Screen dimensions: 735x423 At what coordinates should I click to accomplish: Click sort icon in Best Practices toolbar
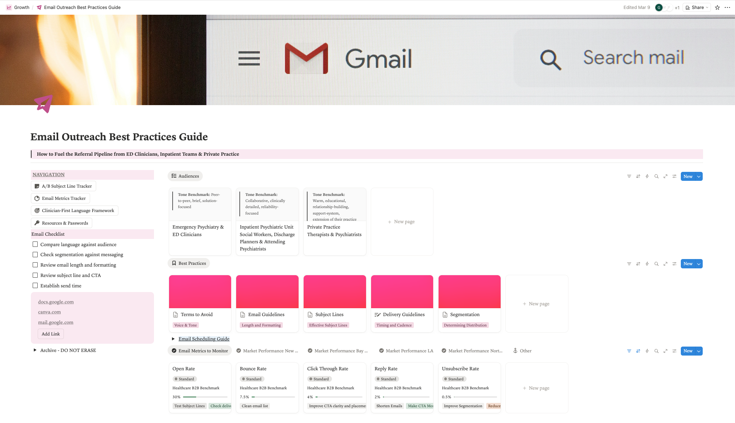coord(638,264)
